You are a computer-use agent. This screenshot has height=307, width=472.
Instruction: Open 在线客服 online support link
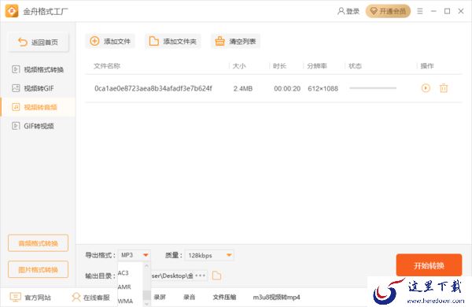pyautogui.click(x=90, y=298)
